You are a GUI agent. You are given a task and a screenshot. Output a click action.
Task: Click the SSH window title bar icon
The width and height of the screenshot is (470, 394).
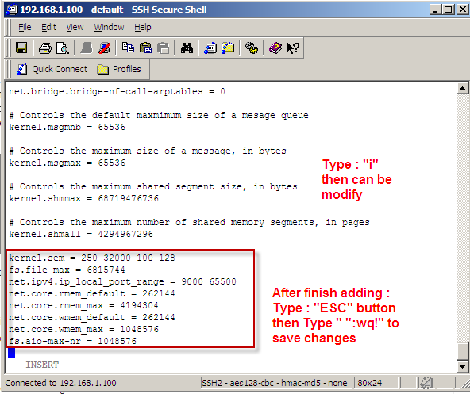[x=12, y=10]
